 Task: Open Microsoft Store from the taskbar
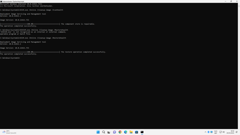click(136, 132)
